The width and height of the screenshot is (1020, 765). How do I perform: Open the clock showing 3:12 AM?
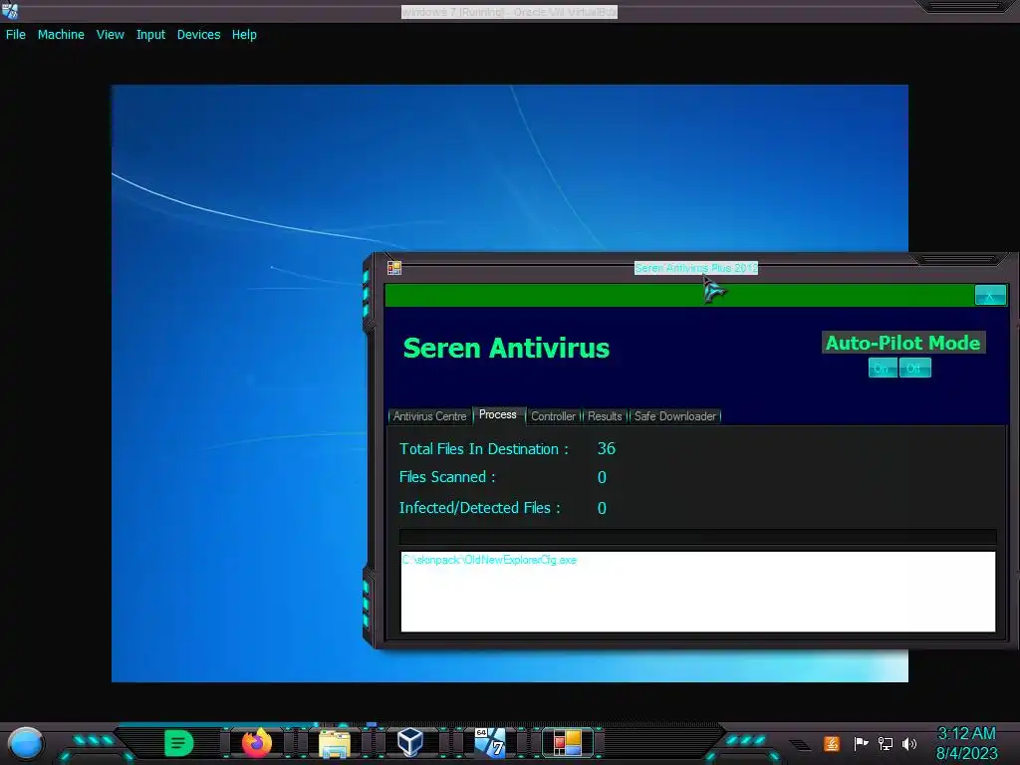966,743
